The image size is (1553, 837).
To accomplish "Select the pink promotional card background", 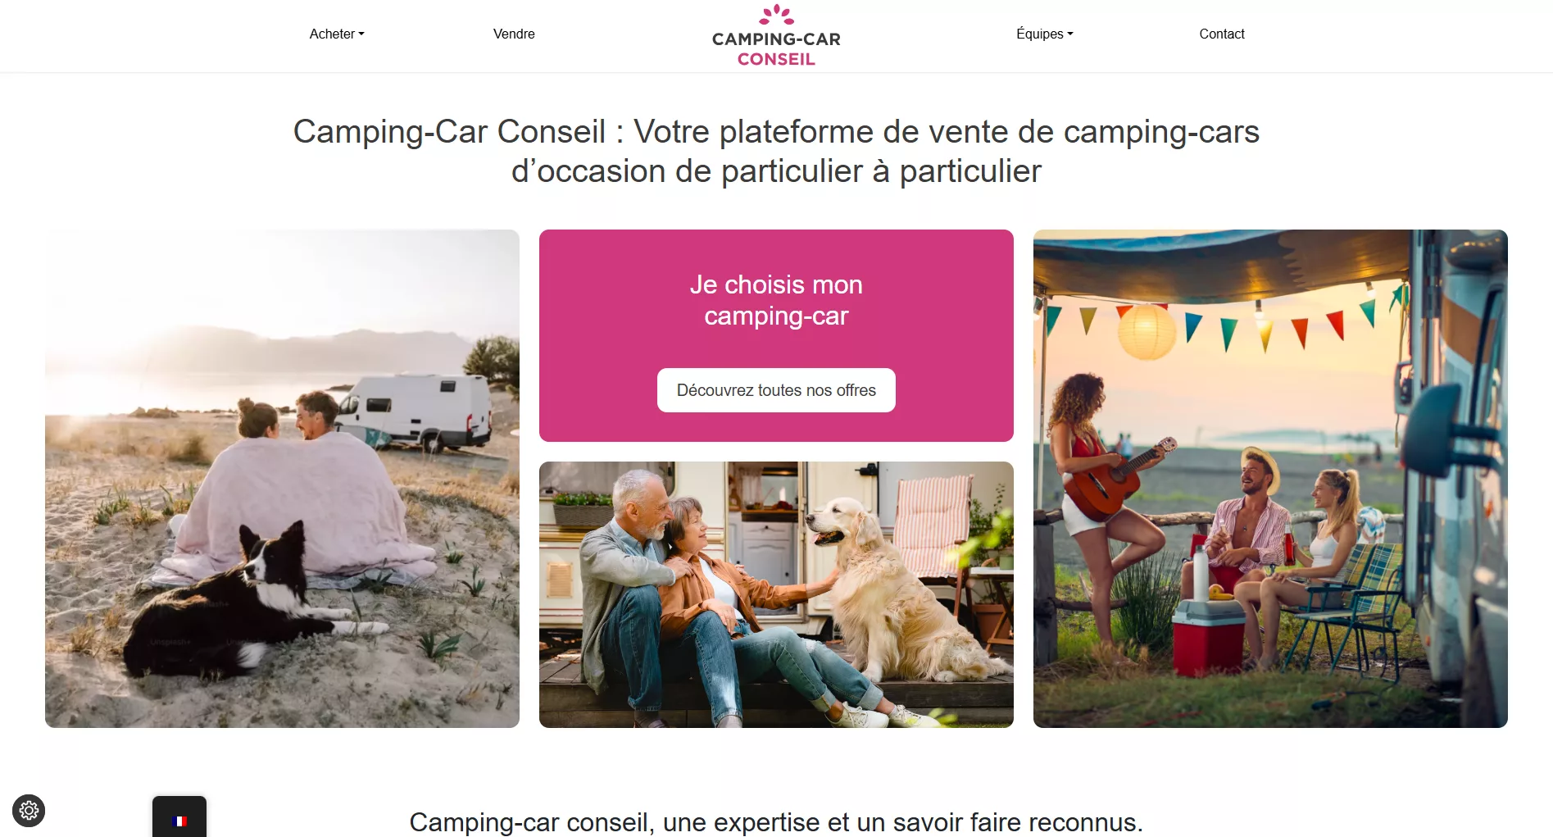I will [776, 335].
